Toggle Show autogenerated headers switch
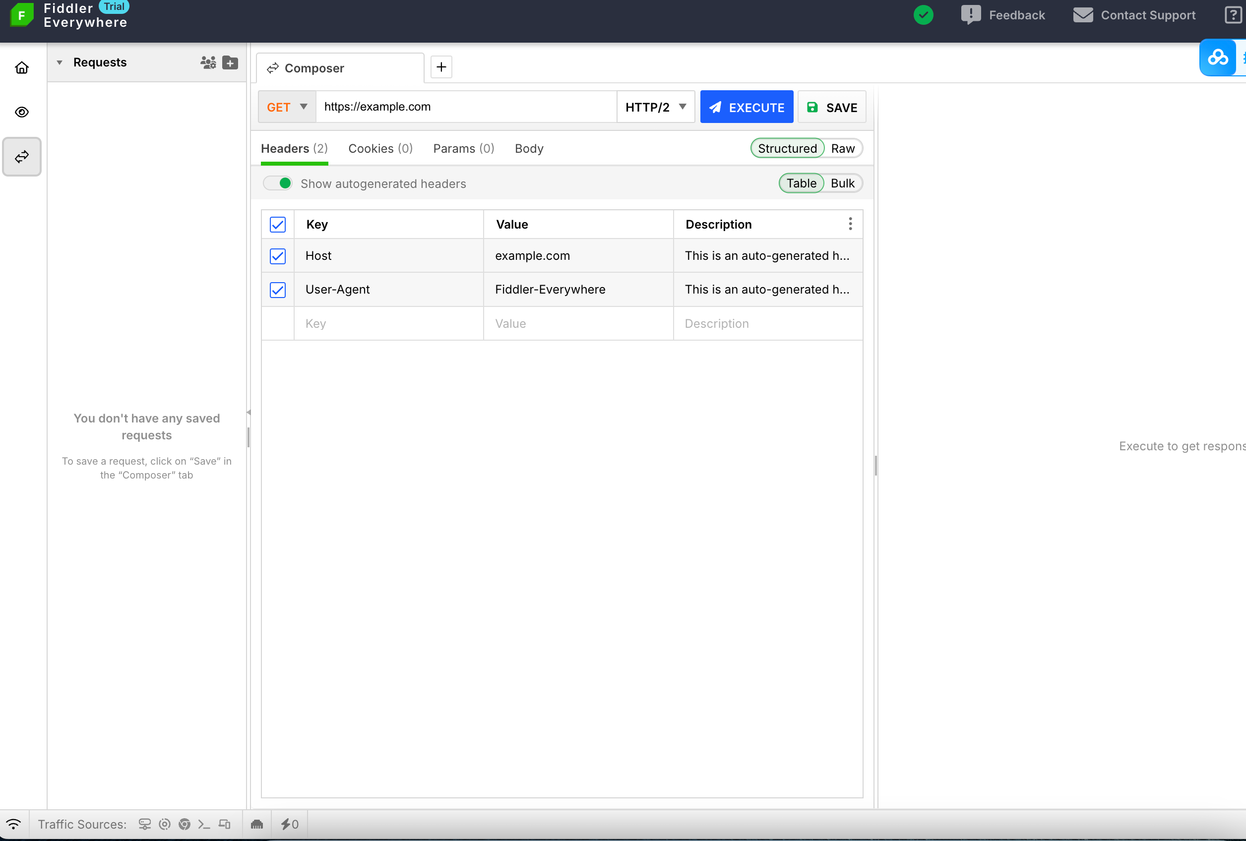1246x841 pixels. [278, 183]
